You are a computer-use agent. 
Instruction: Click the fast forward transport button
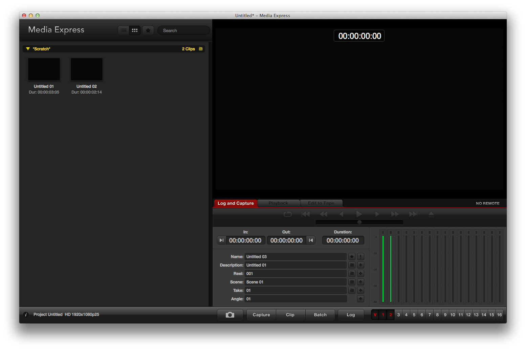395,214
